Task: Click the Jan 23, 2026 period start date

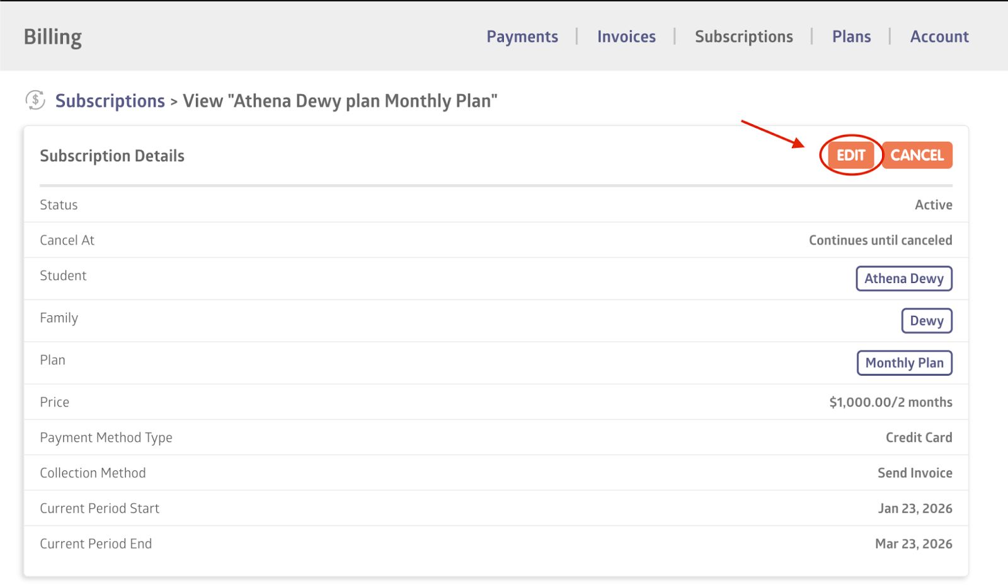Action: [915, 509]
